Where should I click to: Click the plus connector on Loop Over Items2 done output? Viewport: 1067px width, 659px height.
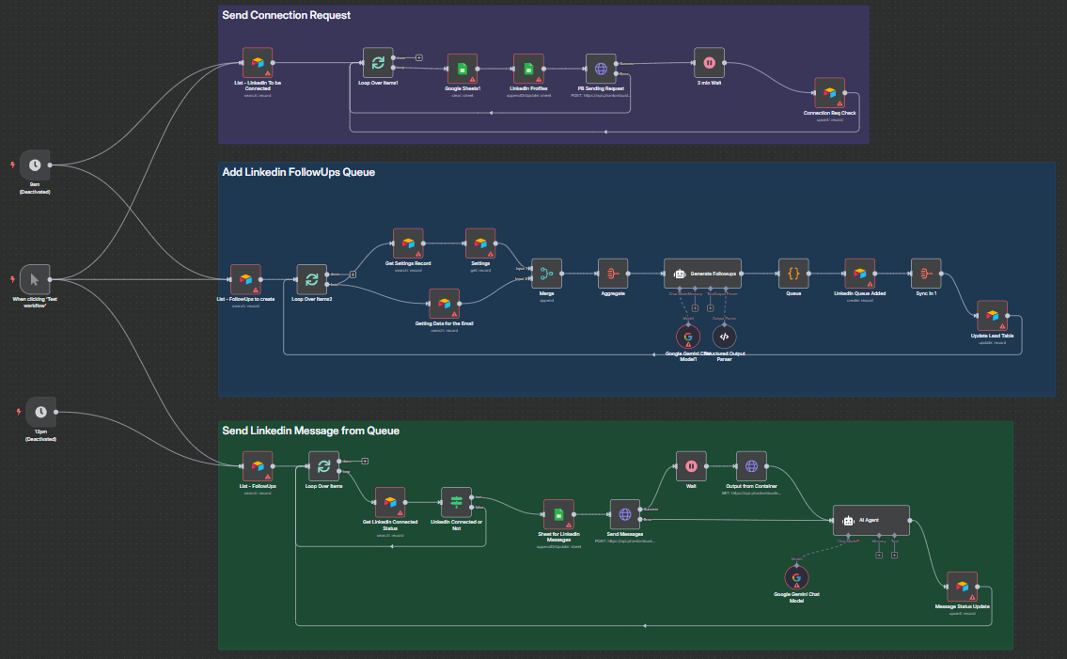pyautogui.click(x=353, y=275)
